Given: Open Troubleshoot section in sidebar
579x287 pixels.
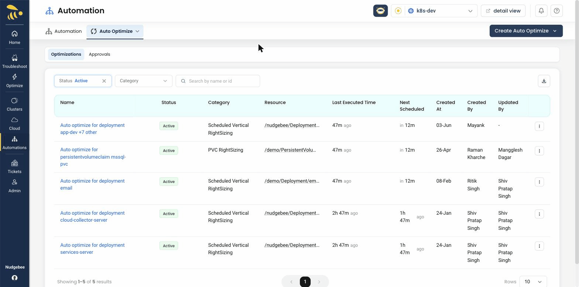Looking at the screenshot, I should (x=14, y=61).
